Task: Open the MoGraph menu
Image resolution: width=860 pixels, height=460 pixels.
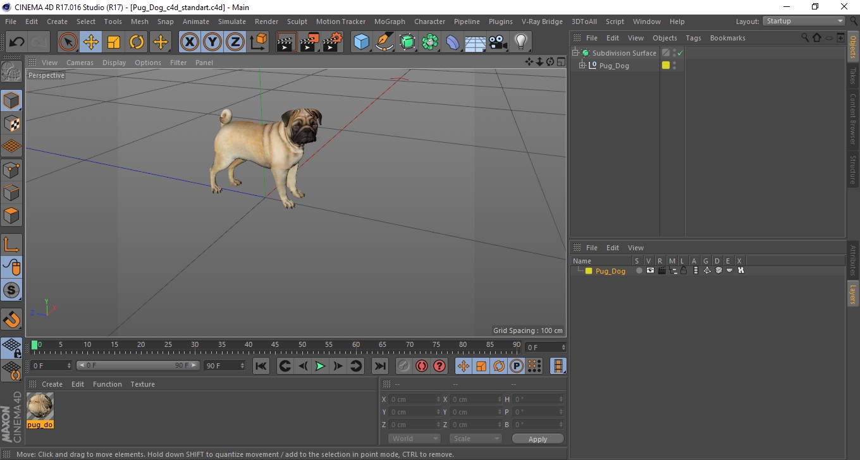Action: tap(390, 21)
